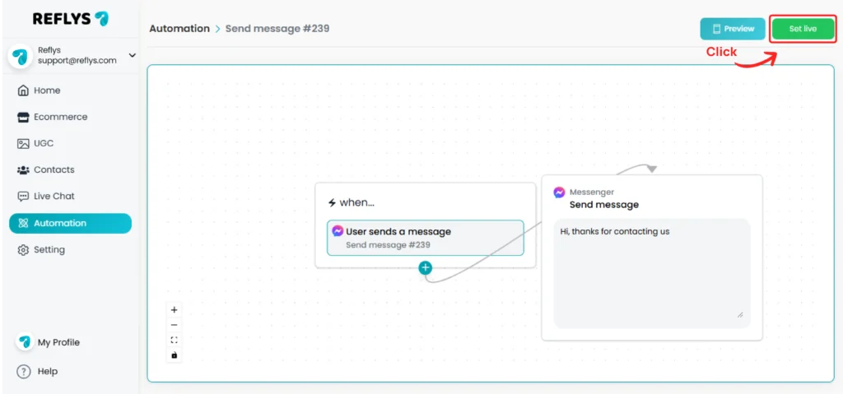Click the text area resize handle

pyautogui.click(x=740, y=314)
